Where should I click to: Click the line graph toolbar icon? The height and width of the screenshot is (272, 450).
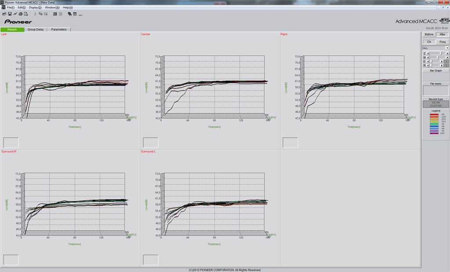15,14
